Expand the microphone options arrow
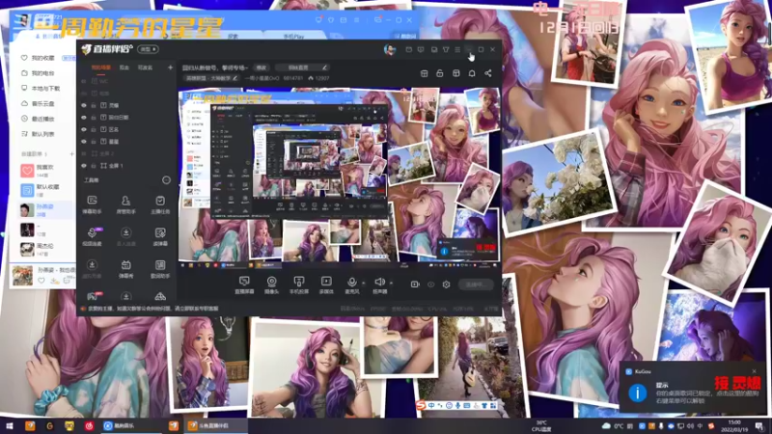 [x=364, y=283]
